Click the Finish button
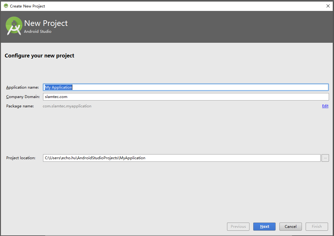This screenshot has width=334, height=236. [x=317, y=226]
